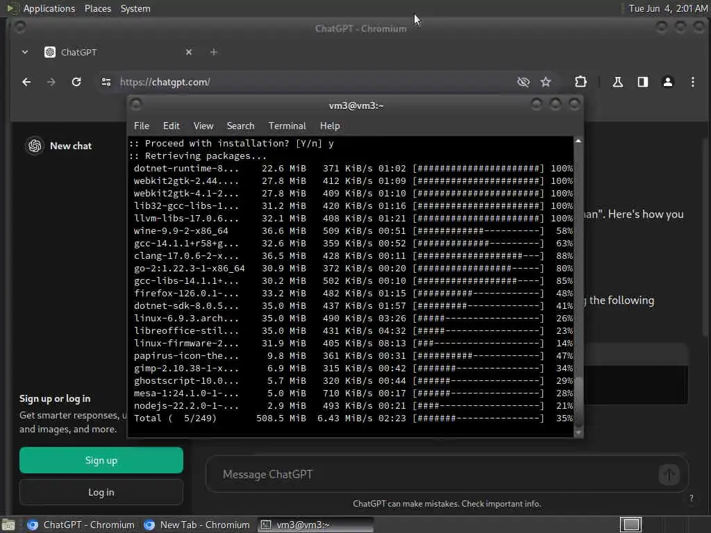The height and width of the screenshot is (533, 711).
Task: Open the Places menu in top panel
Action: click(97, 8)
